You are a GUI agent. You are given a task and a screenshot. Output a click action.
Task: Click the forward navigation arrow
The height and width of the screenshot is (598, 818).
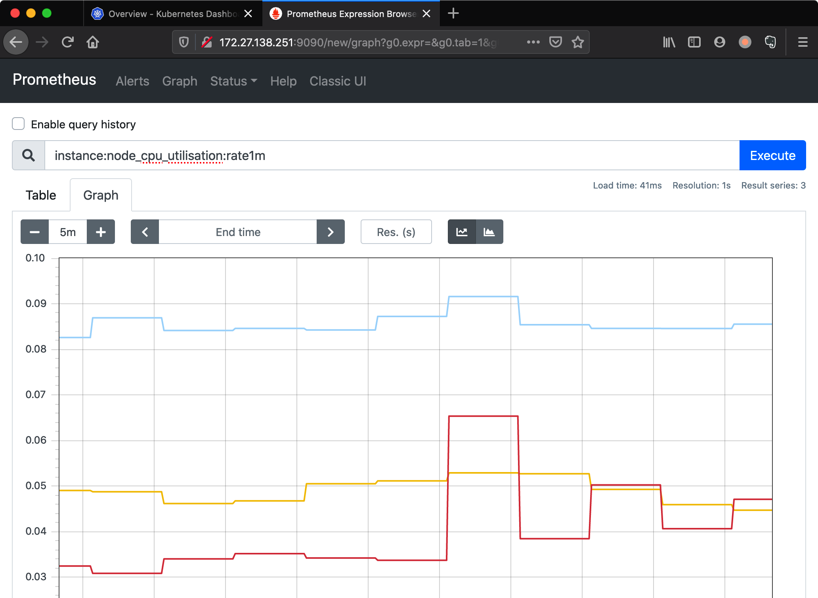(x=42, y=42)
